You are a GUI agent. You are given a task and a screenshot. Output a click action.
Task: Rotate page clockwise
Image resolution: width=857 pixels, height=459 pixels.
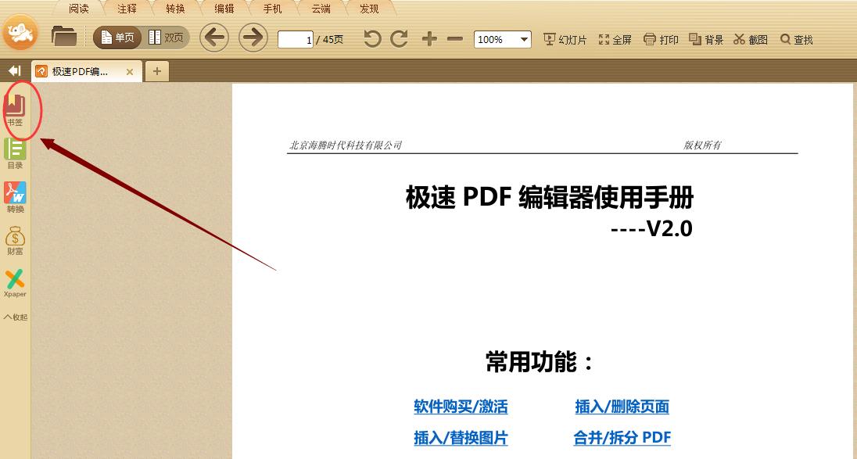399,39
